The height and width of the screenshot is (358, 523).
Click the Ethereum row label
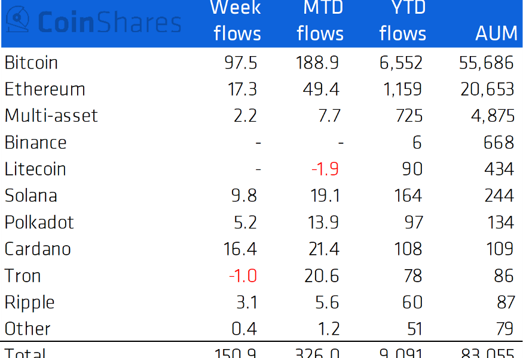pos(45,89)
